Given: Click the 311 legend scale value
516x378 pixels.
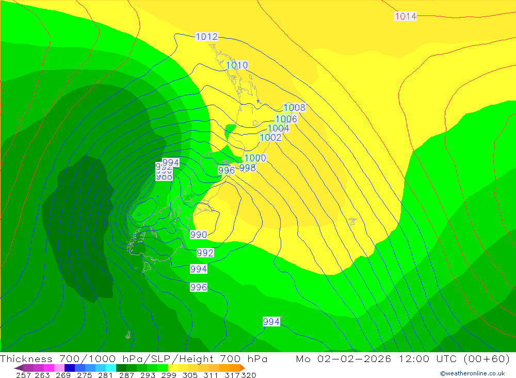Looking at the screenshot, I should pyautogui.click(x=211, y=375).
